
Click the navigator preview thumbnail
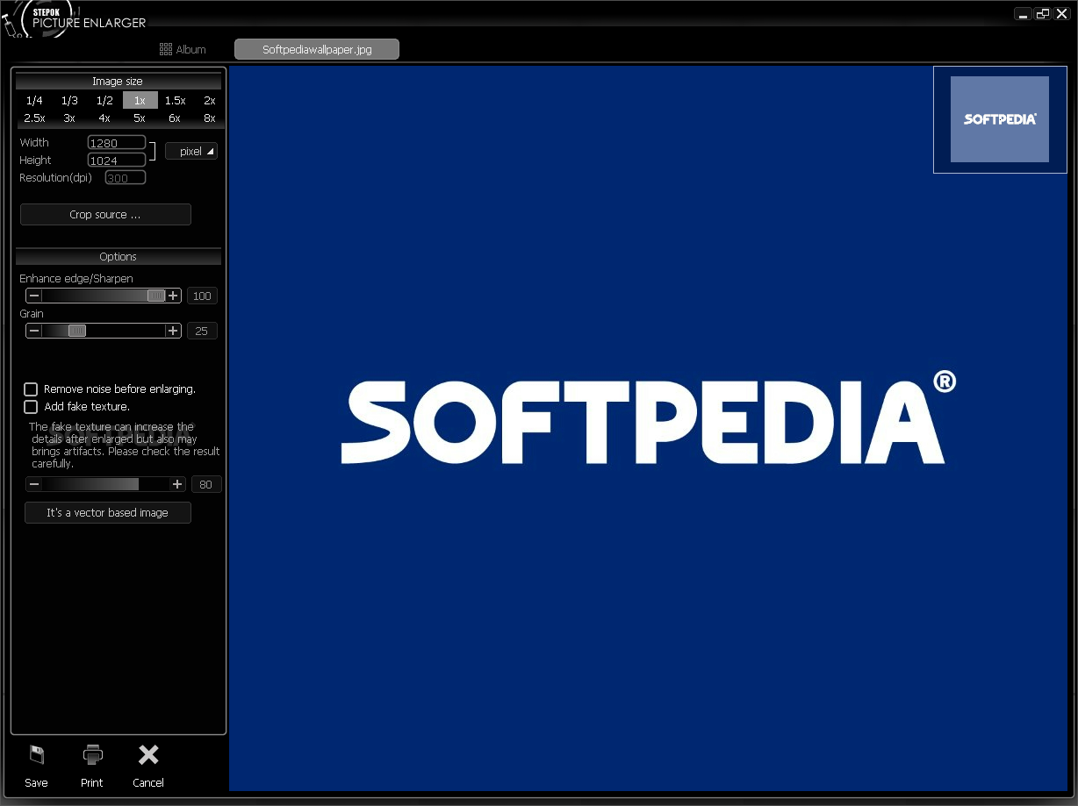click(1000, 119)
